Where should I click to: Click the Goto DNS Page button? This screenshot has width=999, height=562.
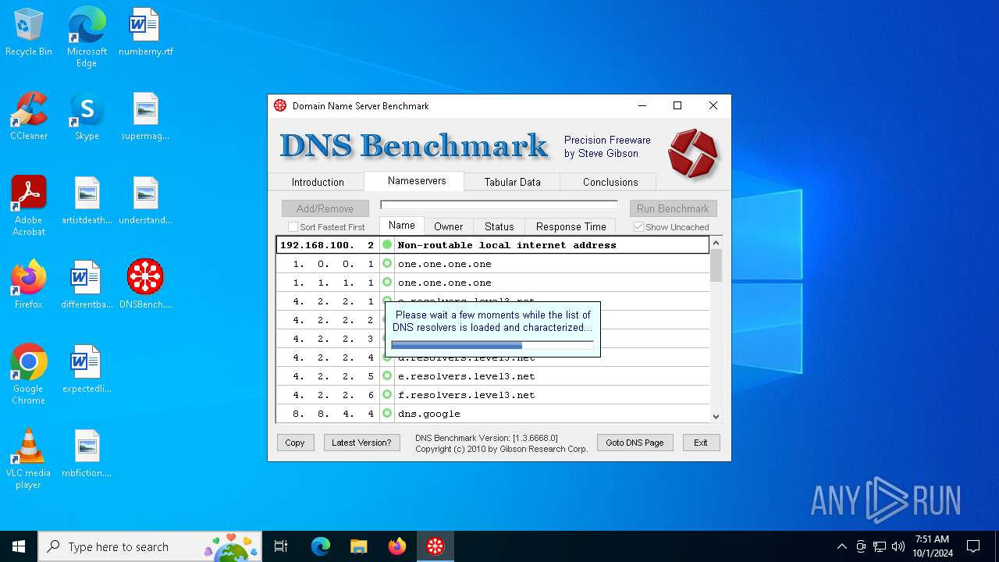[x=635, y=443]
